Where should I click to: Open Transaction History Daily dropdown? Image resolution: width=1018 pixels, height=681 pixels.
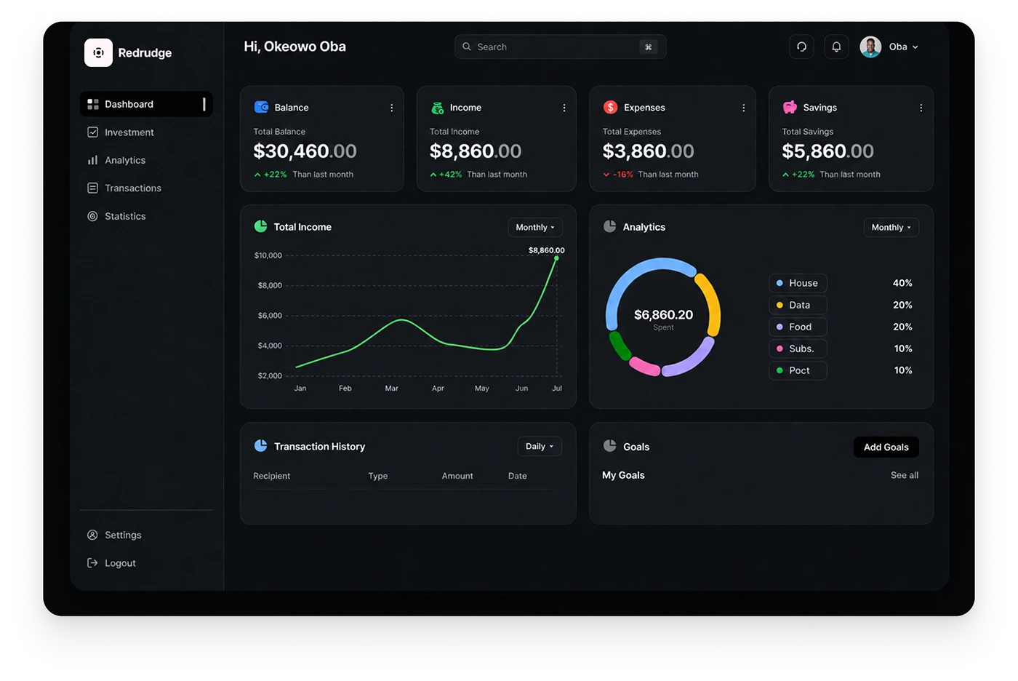[x=540, y=446]
